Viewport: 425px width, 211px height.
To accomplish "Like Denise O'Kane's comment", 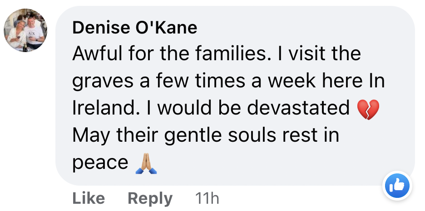I will coord(88,198).
